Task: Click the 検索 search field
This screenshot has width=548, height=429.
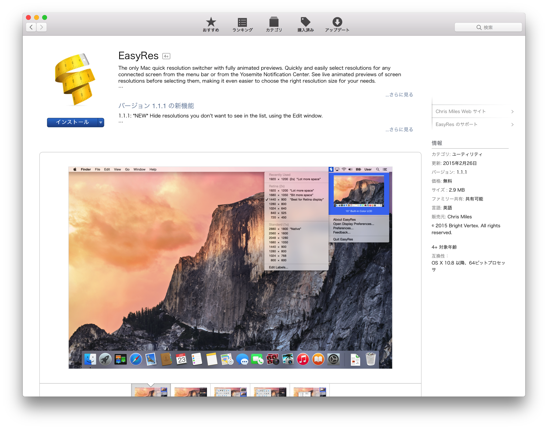Action: pos(488,27)
